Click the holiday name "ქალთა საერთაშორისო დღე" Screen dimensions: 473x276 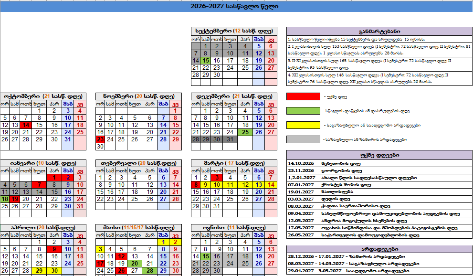pyautogui.click(x=356, y=206)
